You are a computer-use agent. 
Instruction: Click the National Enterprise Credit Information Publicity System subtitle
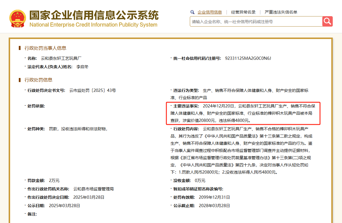point(93,25)
